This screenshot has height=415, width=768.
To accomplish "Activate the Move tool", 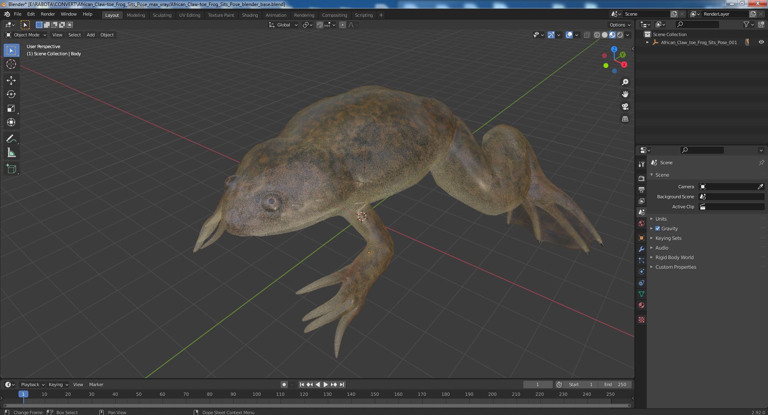I will coord(11,80).
